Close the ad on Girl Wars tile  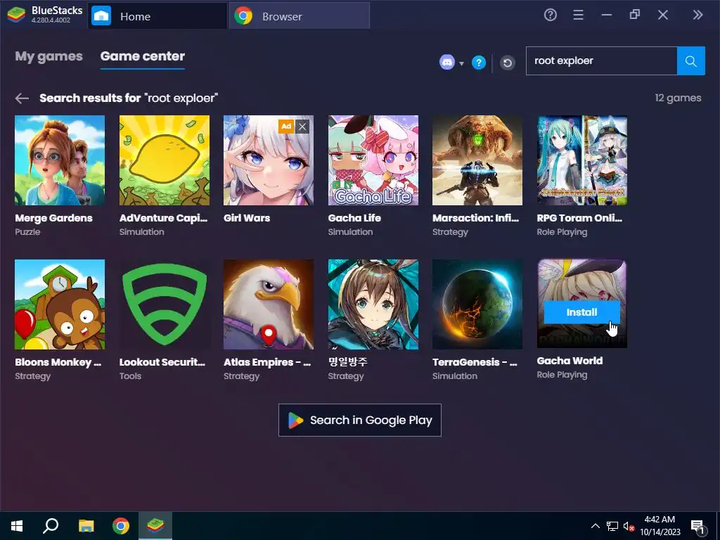[302, 127]
